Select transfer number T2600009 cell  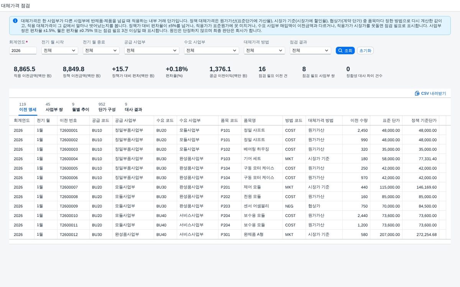coord(73,206)
